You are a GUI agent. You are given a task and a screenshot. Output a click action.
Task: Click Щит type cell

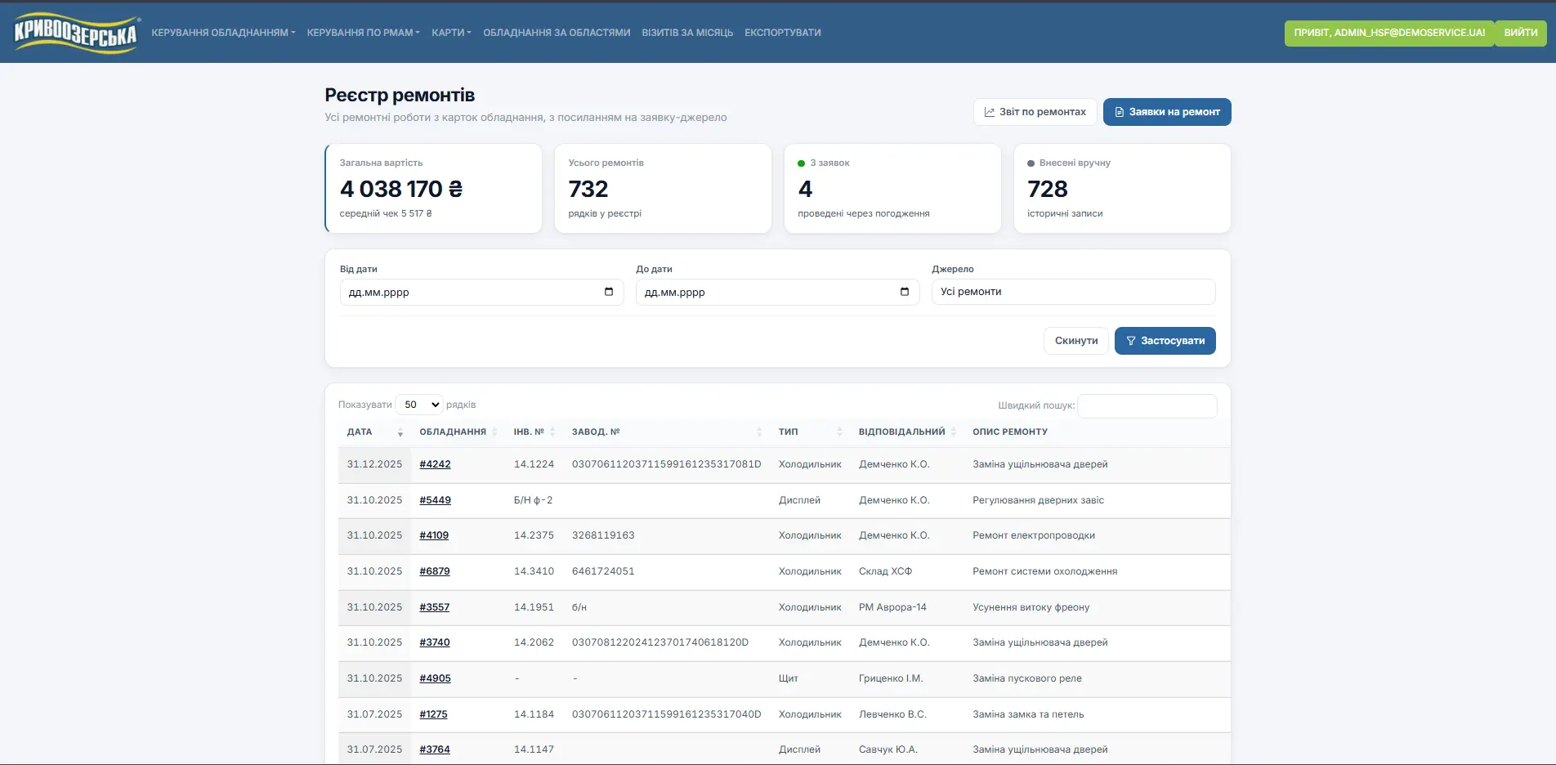pos(789,678)
